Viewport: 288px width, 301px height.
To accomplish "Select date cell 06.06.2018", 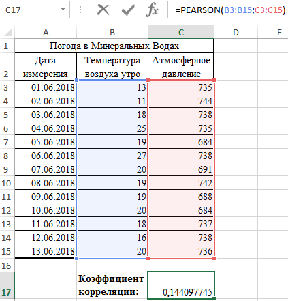I will click(x=46, y=156).
